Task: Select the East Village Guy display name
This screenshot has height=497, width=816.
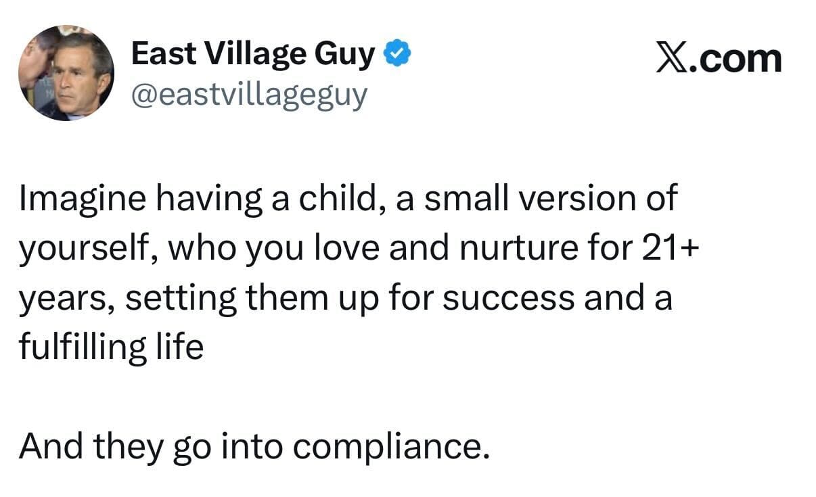Action: coord(252,54)
